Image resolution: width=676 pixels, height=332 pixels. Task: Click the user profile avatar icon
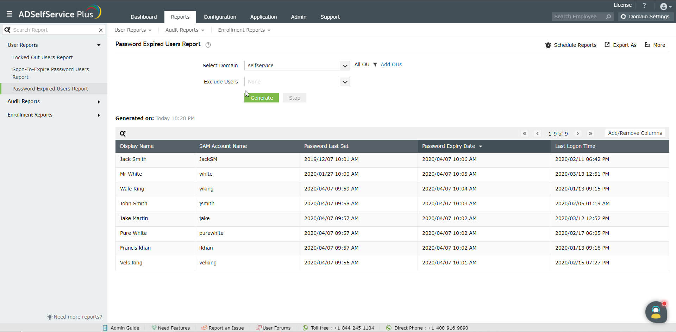click(x=664, y=6)
